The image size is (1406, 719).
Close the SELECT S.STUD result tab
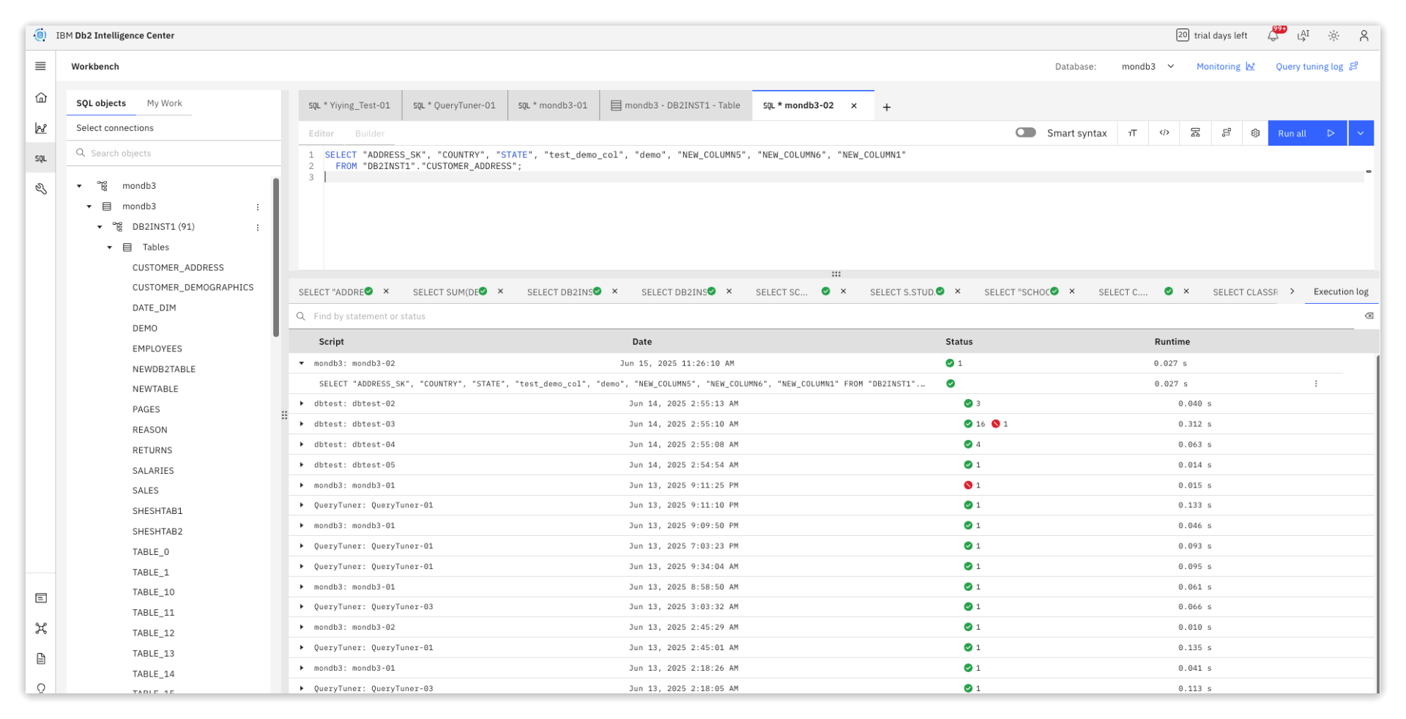pos(957,291)
